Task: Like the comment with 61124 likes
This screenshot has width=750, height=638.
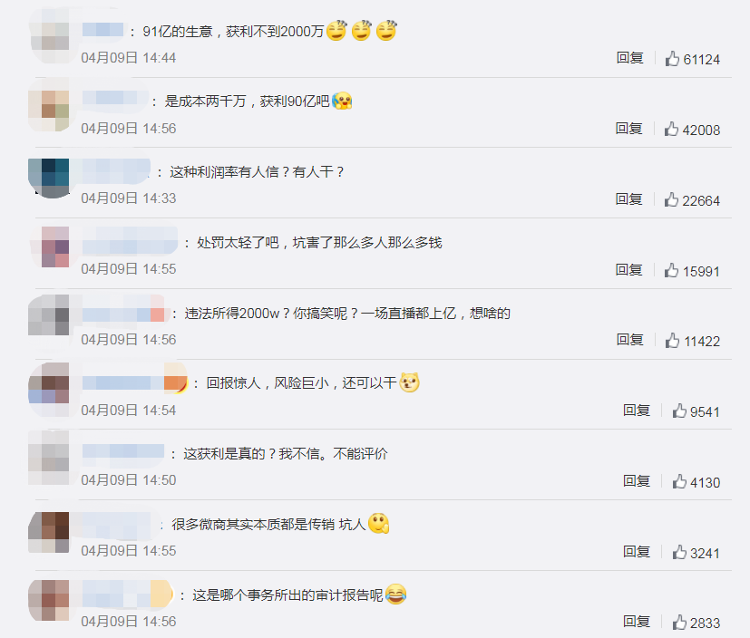Action: (x=672, y=59)
